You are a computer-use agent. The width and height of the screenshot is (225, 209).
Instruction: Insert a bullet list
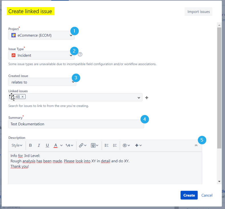coord(107,145)
